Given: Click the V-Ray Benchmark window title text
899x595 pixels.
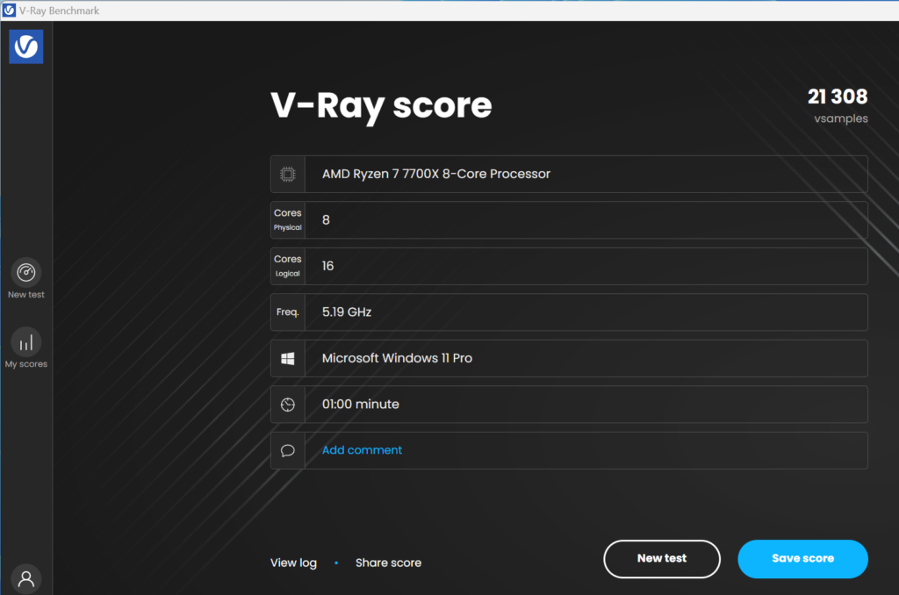Looking at the screenshot, I should pyautogui.click(x=59, y=11).
